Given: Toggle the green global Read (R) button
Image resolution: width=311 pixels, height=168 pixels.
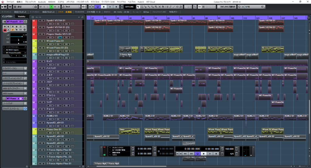Looking at the screenshot, I should [x=51, y=7].
